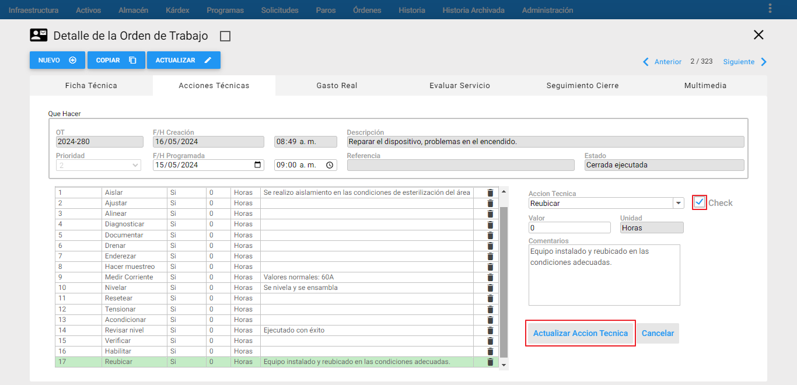The width and height of the screenshot is (797, 385).
Task: Click the work order card icon
Action: tap(39, 35)
